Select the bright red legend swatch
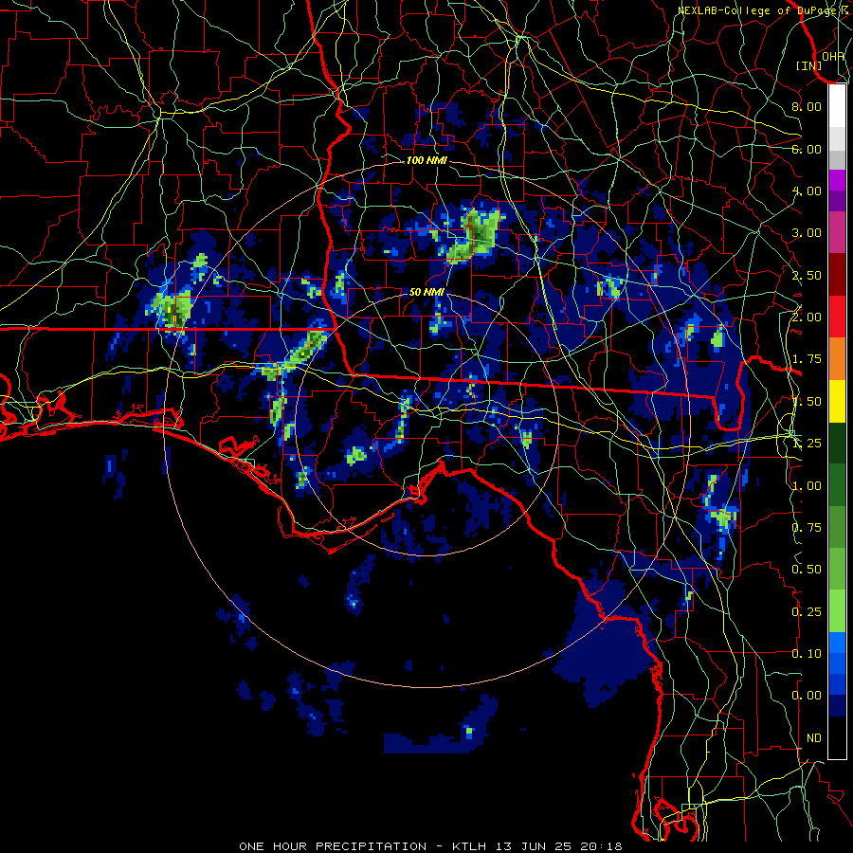Screen dimensions: 853x853 click(x=837, y=318)
